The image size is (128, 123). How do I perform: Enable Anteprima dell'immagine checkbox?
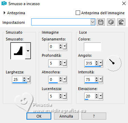(78, 13)
